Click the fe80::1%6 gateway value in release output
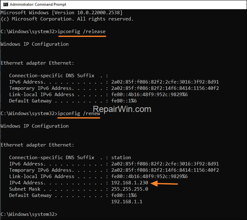 coord(124,101)
